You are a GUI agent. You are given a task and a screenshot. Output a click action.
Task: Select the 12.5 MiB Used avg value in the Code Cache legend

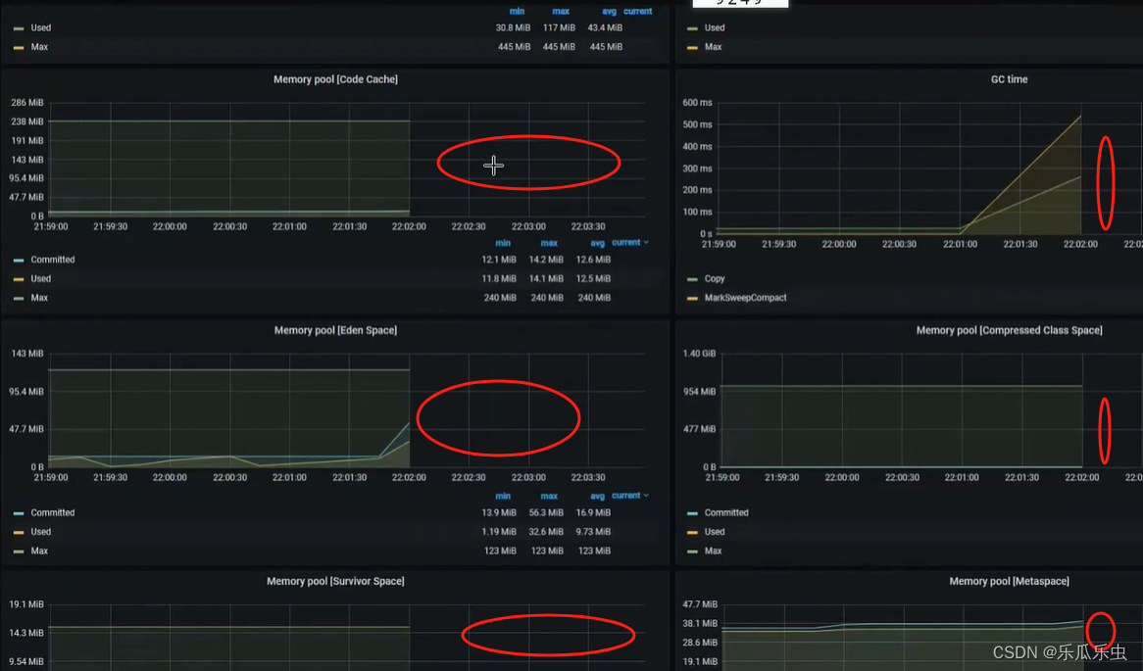(593, 278)
